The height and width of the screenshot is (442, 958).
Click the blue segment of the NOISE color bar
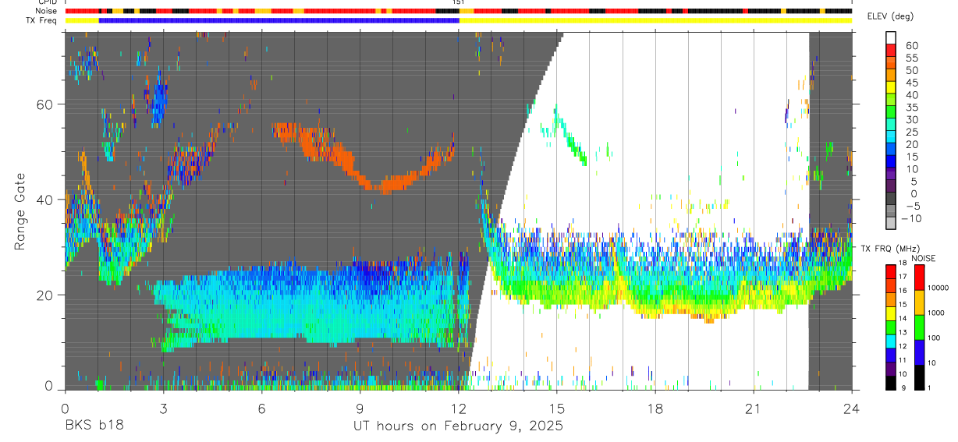(x=921, y=352)
